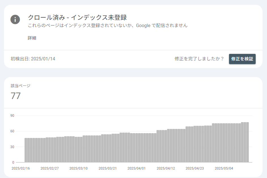267x178 pixels.
Task: Click the 初検出日: 2025/01/14 text
Action: [x=33, y=59]
